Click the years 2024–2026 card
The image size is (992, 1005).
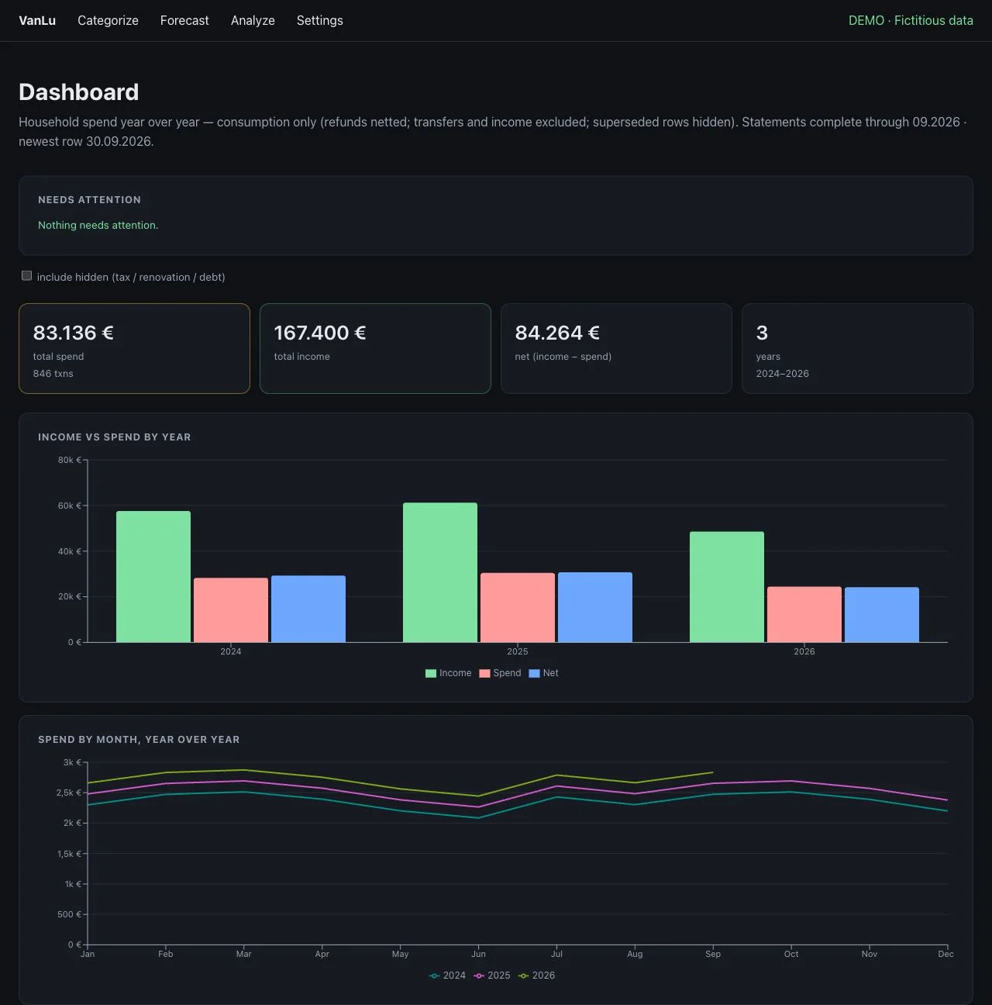[x=857, y=348]
